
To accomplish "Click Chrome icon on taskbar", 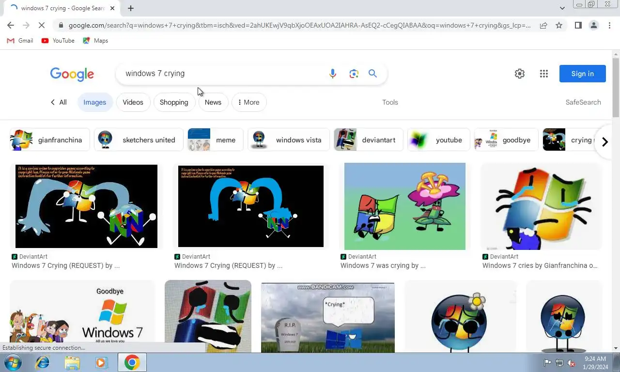I will 132,362.
